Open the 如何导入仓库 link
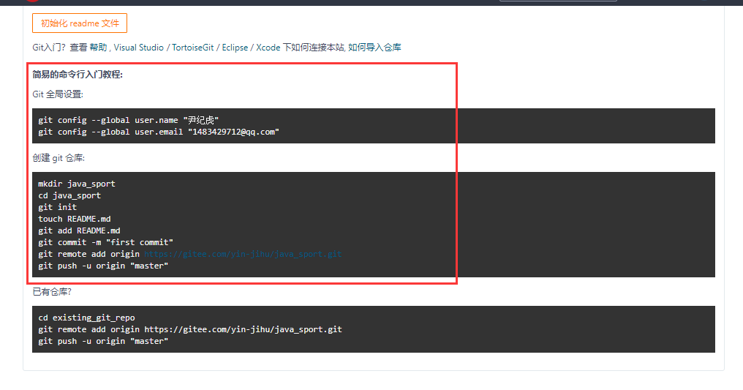743x390 pixels. click(375, 48)
